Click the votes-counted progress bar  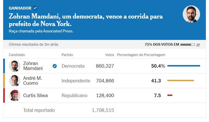click(187, 45)
